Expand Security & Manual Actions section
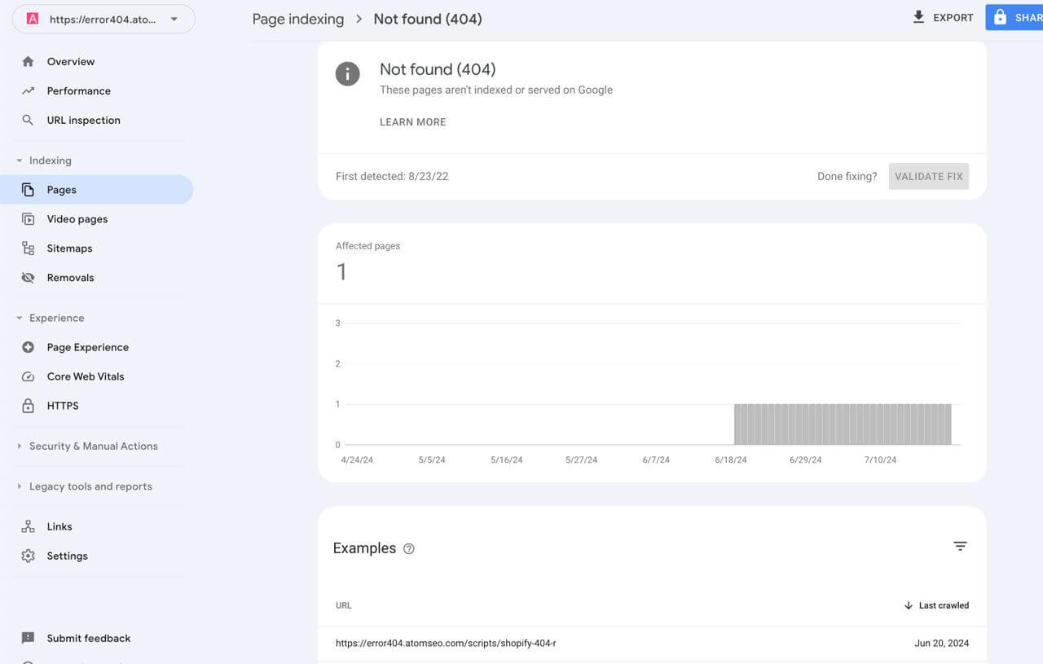 point(20,446)
